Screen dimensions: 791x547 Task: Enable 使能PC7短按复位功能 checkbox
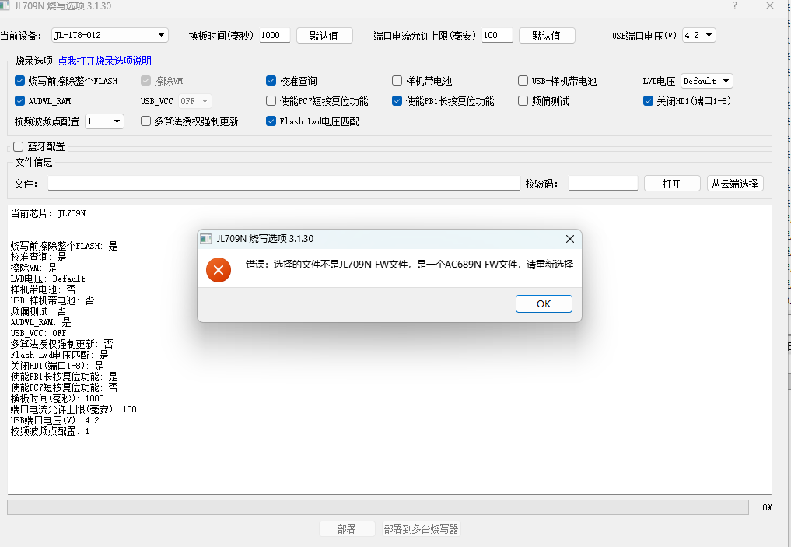coord(271,101)
